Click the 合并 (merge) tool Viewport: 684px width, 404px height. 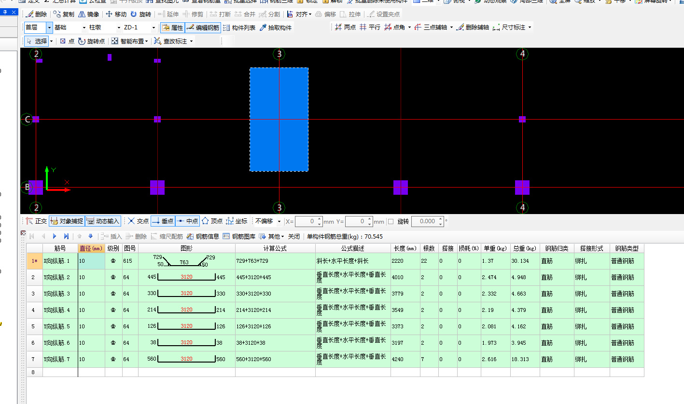pyautogui.click(x=245, y=14)
